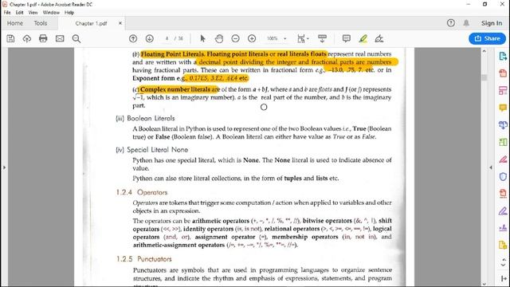Choose the selection arrow tool
Viewport: 510px width, 287px height.
(202, 39)
